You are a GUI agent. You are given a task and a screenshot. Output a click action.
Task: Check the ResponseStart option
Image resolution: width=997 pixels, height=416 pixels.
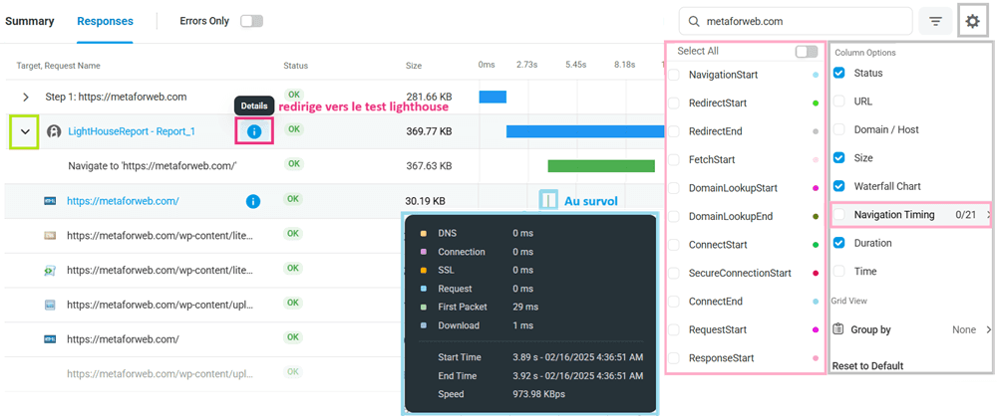(x=674, y=358)
